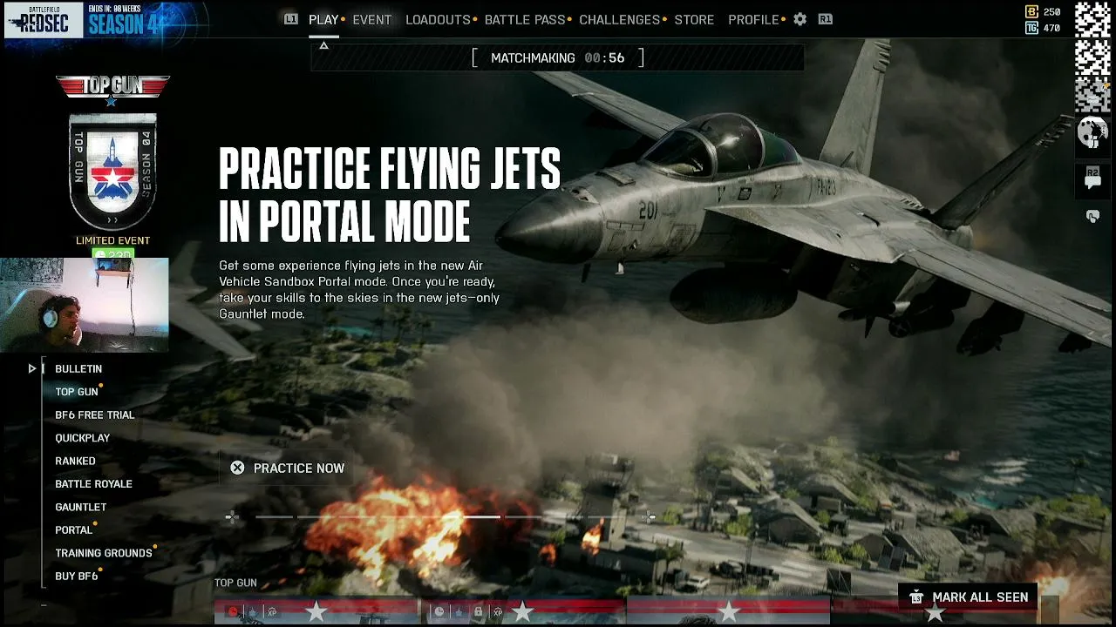Screen dimensions: 1116x627
Task: Click the 250 currency balance
Action: pyautogui.click(x=1052, y=12)
